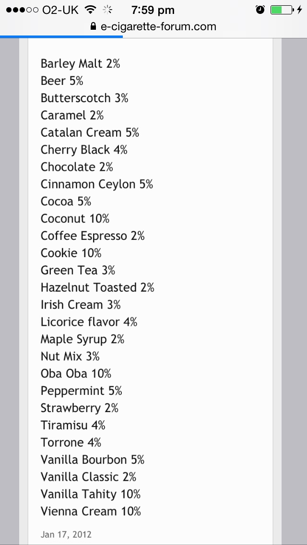Tap the Hazelnut Toasted 2% line
This screenshot has height=545, width=307.
(x=97, y=288)
